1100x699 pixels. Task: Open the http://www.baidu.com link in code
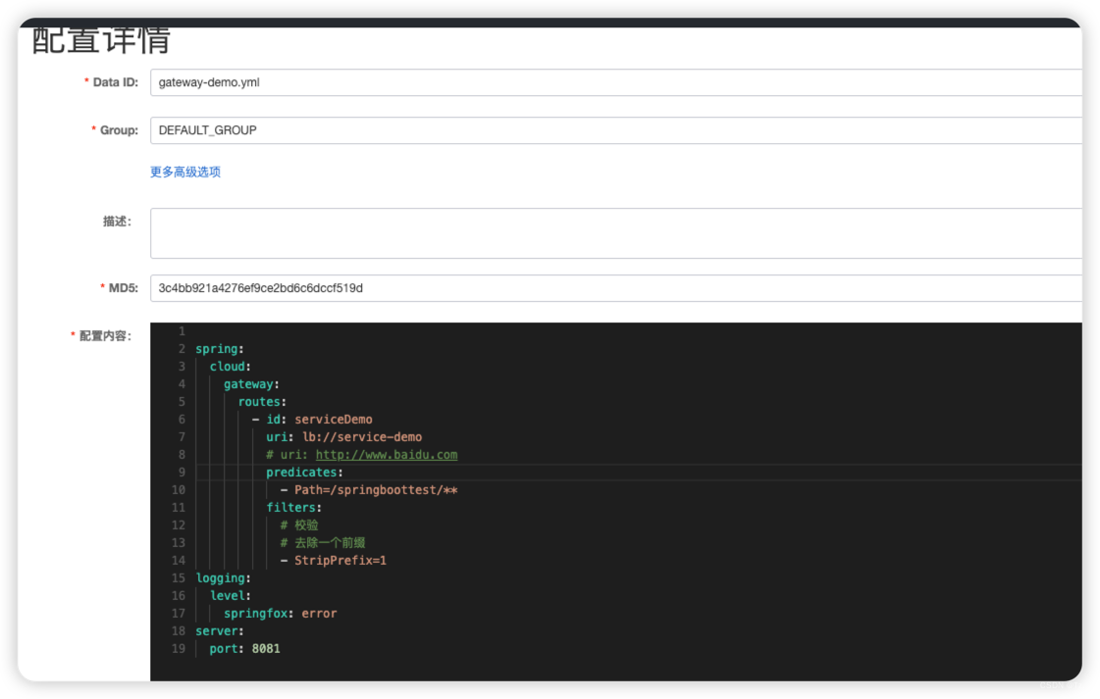[387, 454]
